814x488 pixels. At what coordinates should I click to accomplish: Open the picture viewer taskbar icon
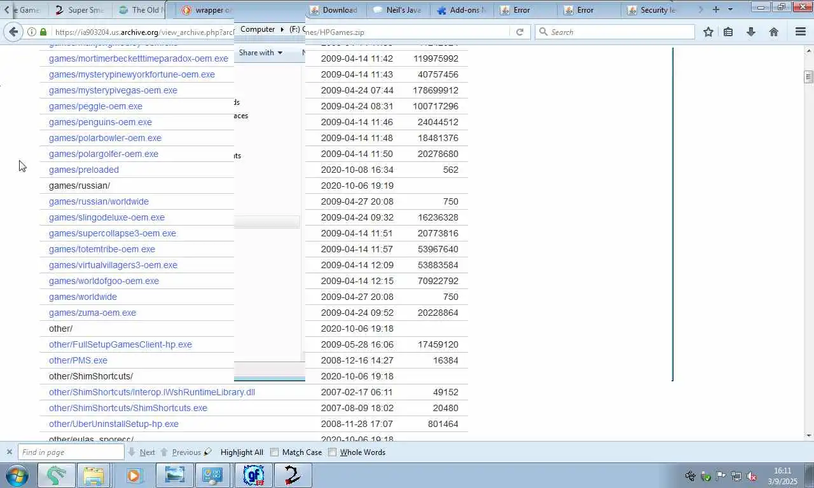pos(174,475)
